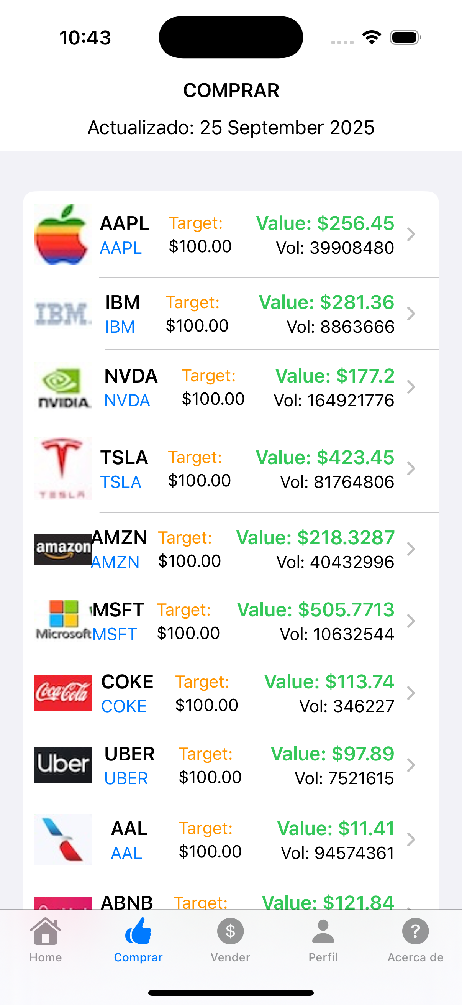Click the Amazon logo icon
The height and width of the screenshot is (1005, 462).
(x=63, y=549)
